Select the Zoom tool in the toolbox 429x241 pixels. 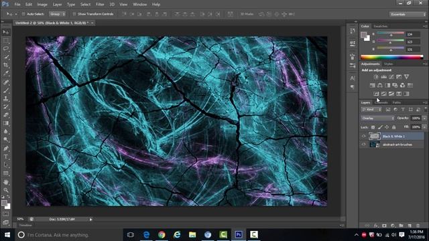[x=6, y=190]
